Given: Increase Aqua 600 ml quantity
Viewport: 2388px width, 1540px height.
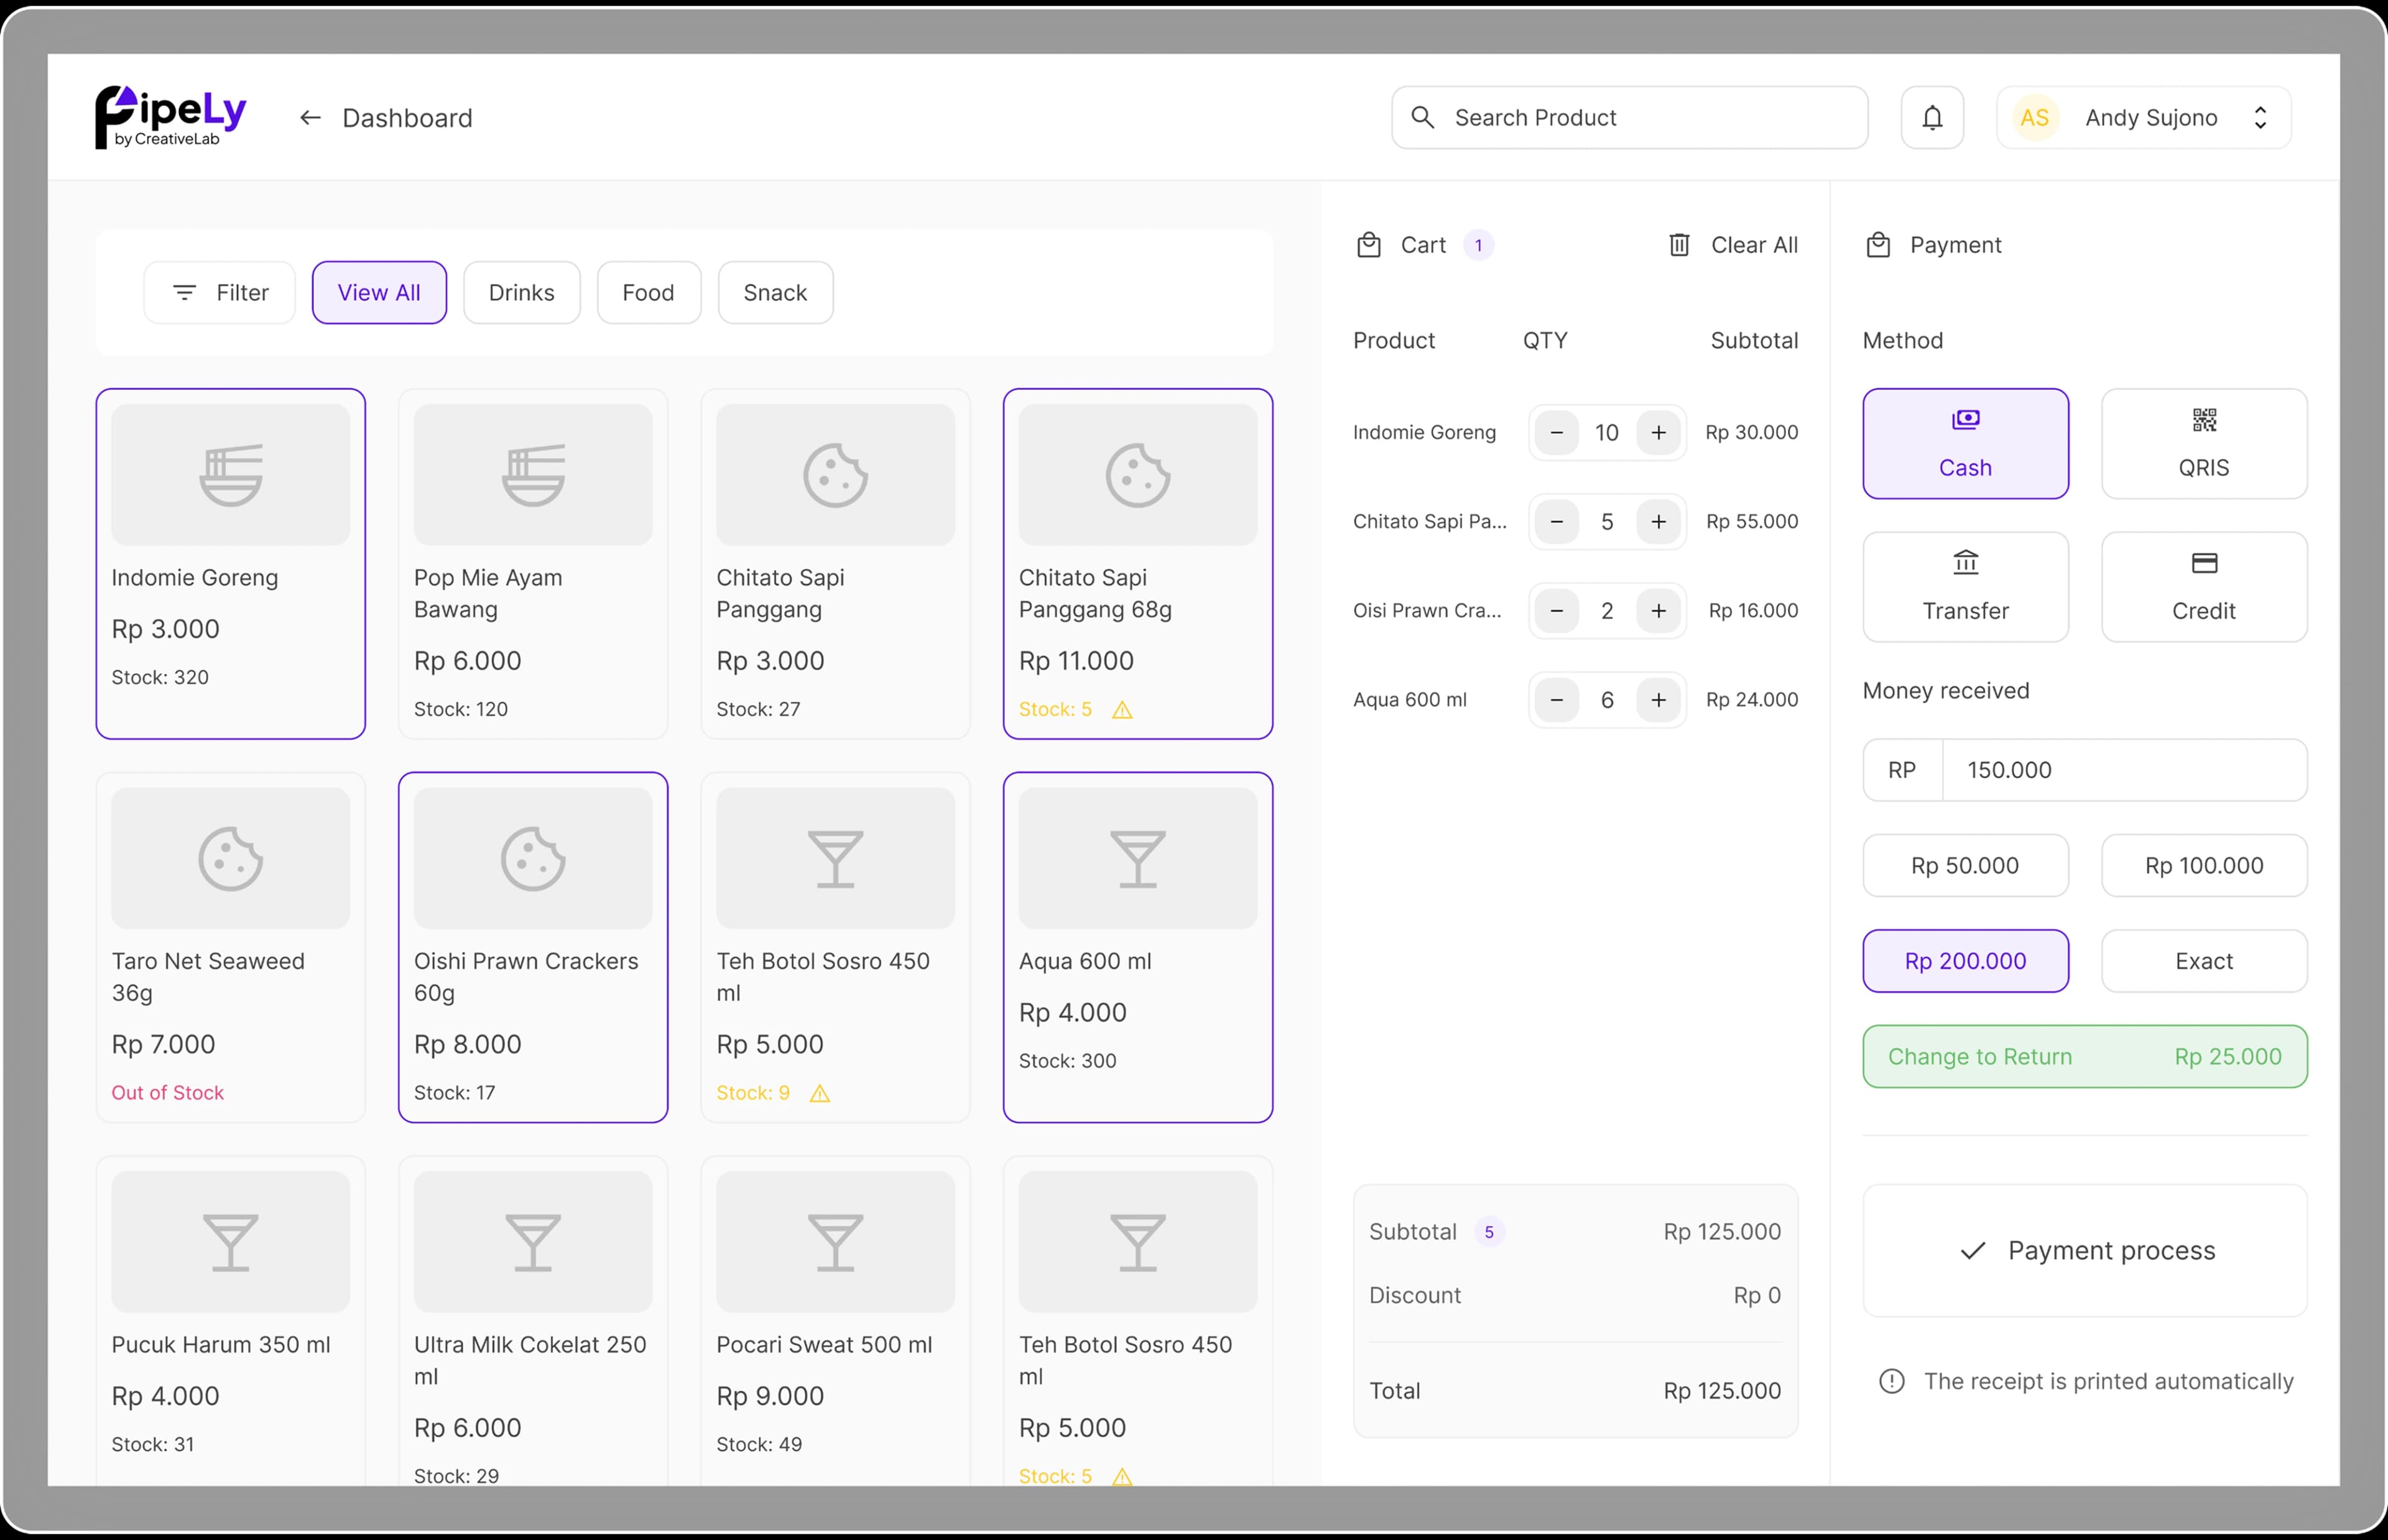Looking at the screenshot, I should coord(1658,699).
